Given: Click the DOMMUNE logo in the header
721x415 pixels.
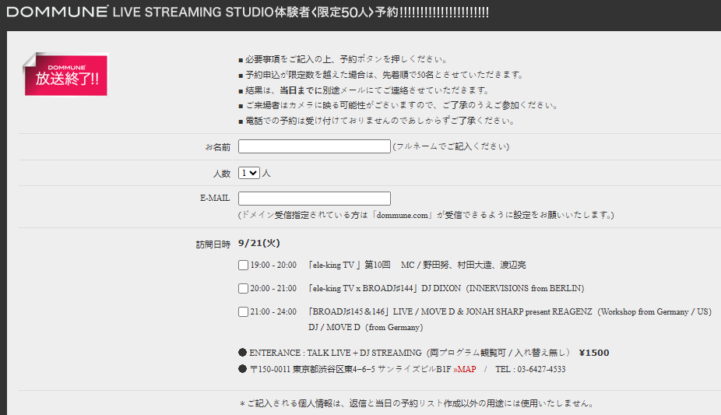Looking at the screenshot, I should 57,12.
